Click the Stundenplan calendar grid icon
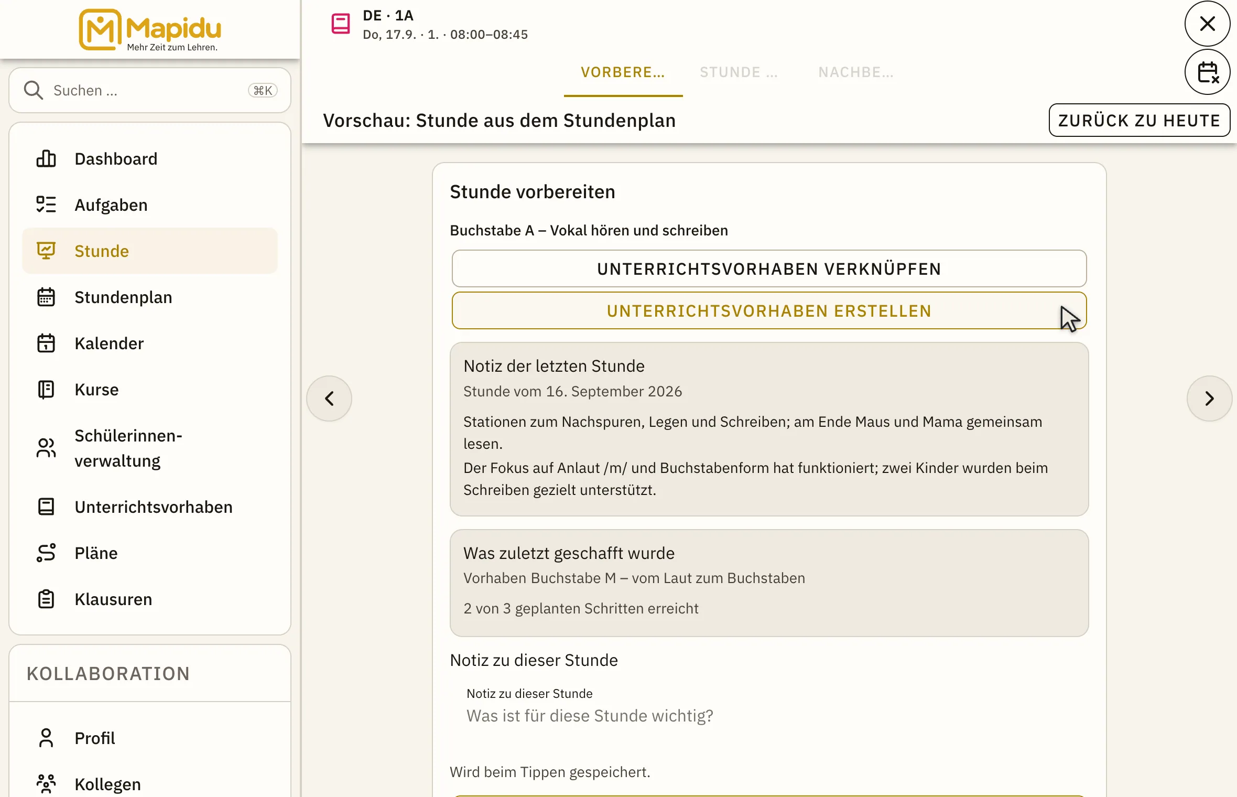This screenshot has height=797, width=1237. tap(46, 297)
